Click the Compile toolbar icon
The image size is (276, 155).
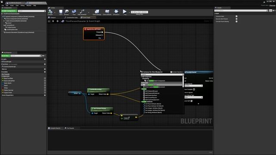(x=50, y=12)
